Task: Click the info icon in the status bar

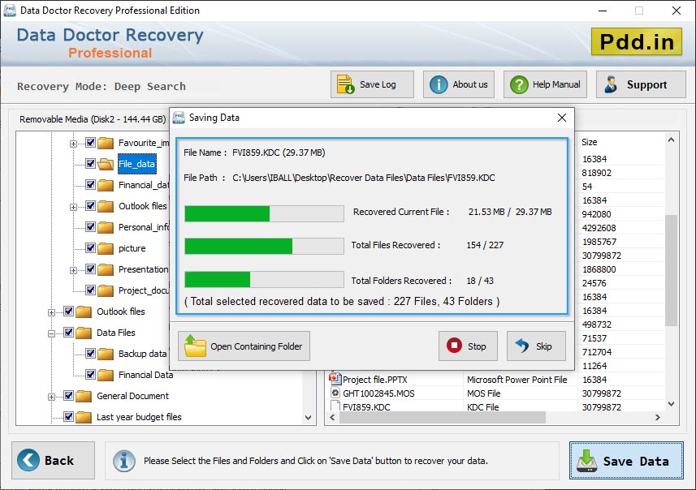Action: 123,461
